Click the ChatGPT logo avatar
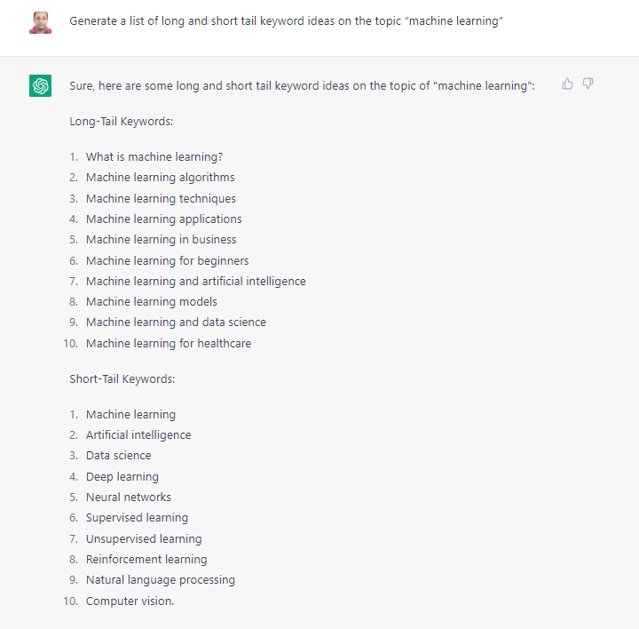Screen dimensions: 639x629 point(40,86)
